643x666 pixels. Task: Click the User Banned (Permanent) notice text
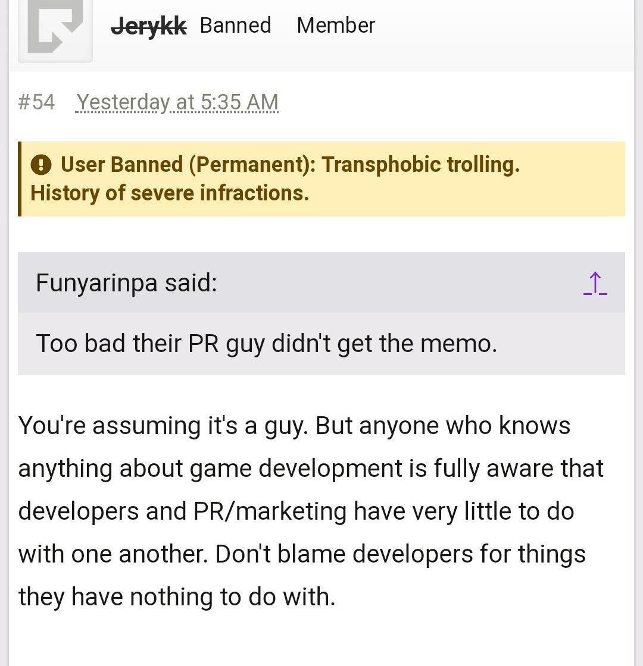pyautogui.click(x=188, y=165)
